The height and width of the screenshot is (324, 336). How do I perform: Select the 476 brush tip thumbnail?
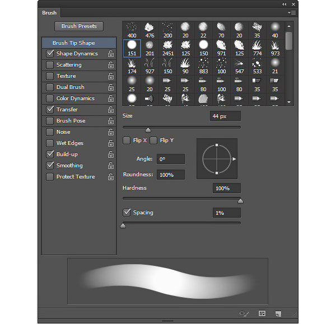[x=150, y=30]
